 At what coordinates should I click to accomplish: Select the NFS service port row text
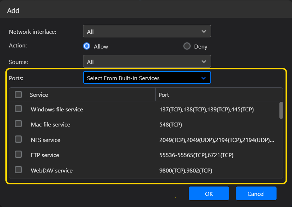click(216, 140)
